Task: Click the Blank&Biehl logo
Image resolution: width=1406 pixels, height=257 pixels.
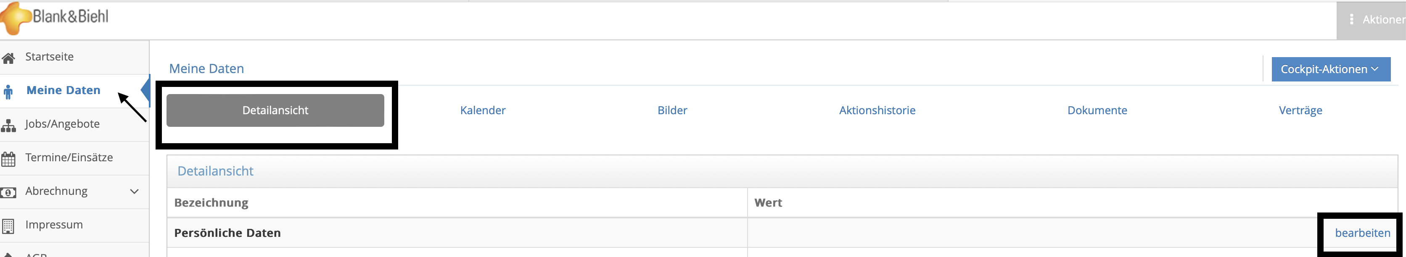Action: pyautogui.click(x=55, y=18)
